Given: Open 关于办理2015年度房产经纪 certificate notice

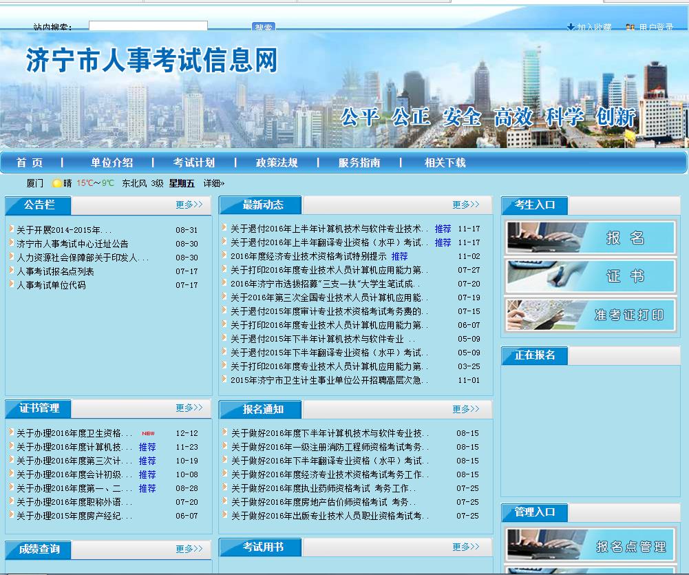Looking at the screenshot, I should (74, 516).
